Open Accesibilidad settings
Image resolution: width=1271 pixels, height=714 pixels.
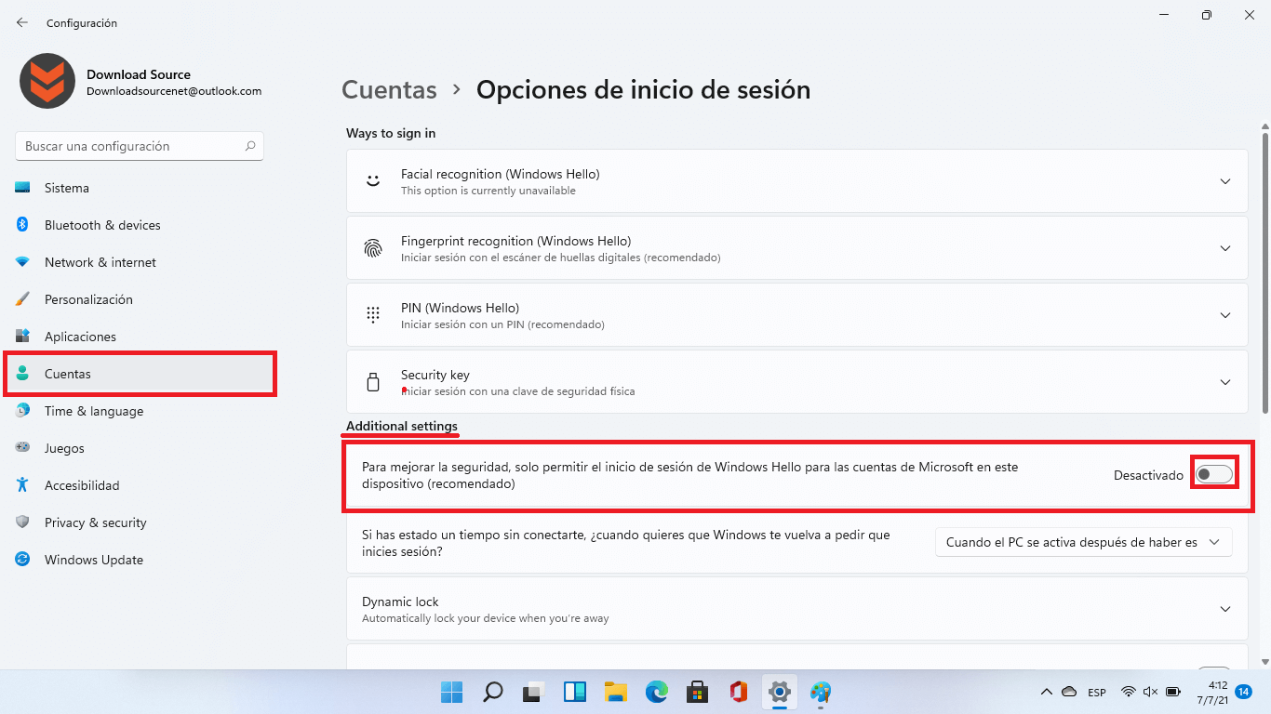tap(140, 485)
